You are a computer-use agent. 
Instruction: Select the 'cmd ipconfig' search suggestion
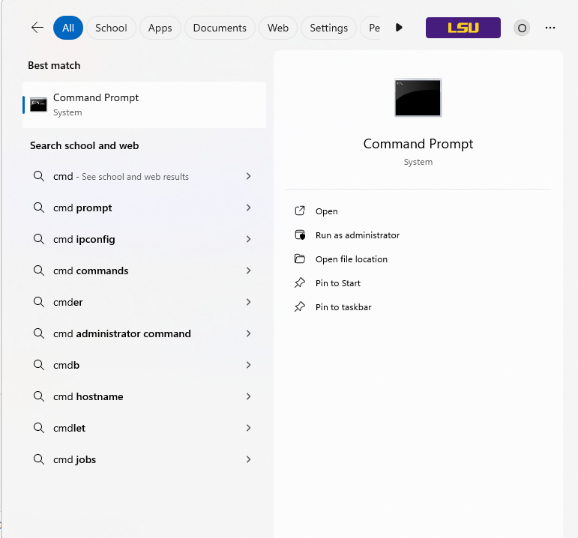click(x=144, y=239)
